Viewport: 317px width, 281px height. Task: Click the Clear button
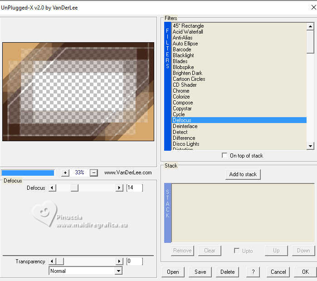click(210, 251)
